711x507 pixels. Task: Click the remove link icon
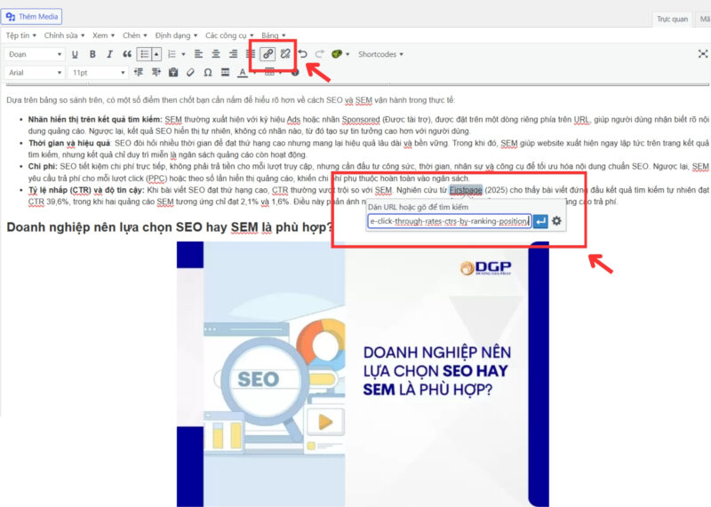point(284,54)
